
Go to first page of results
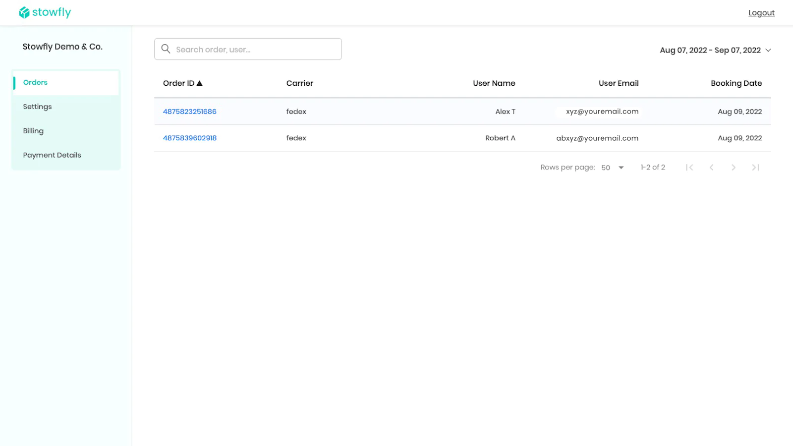pyautogui.click(x=689, y=167)
